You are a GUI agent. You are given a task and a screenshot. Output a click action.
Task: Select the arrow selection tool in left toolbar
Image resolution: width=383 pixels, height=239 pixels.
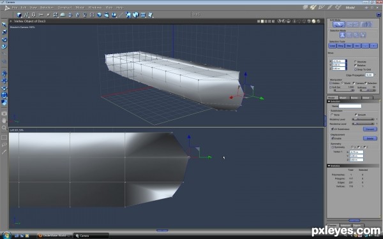[4, 25]
